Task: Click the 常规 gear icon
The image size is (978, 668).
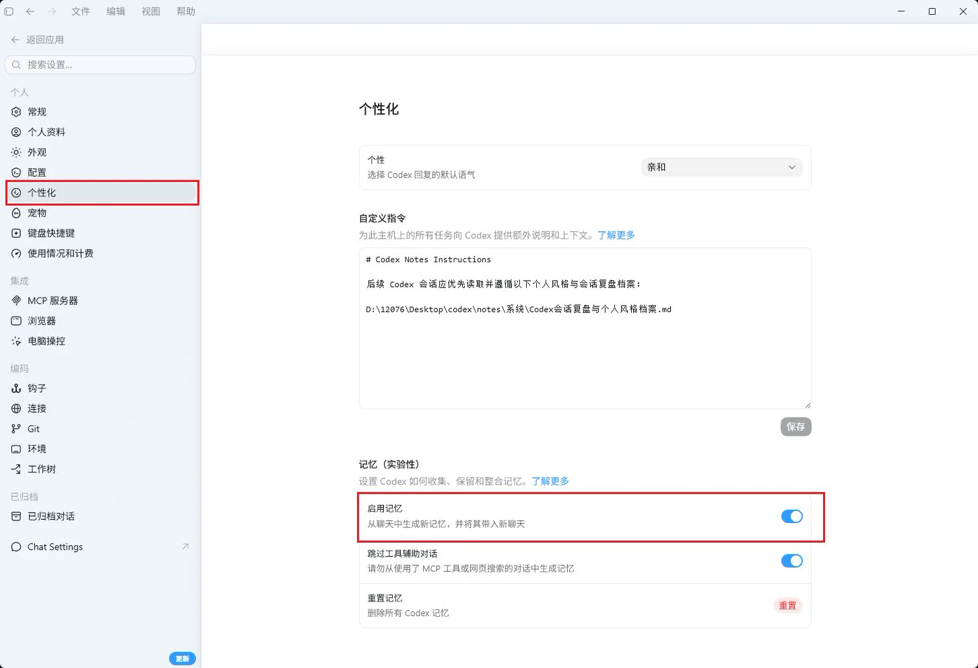Action: click(16, 112)
